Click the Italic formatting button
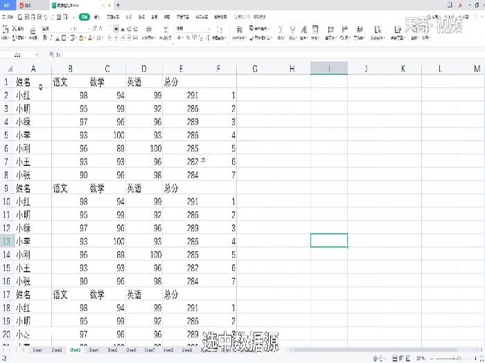Screen dimensions: 485x363 (51, 38)
